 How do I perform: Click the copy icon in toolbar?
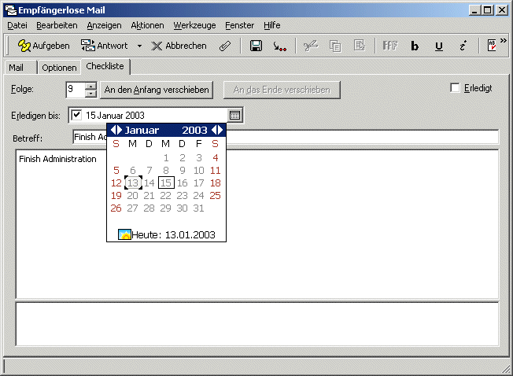pos(335,46)
